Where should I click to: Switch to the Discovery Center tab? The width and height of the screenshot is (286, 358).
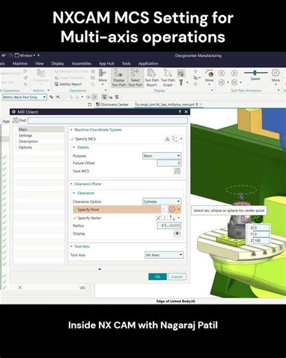point(112,105)
